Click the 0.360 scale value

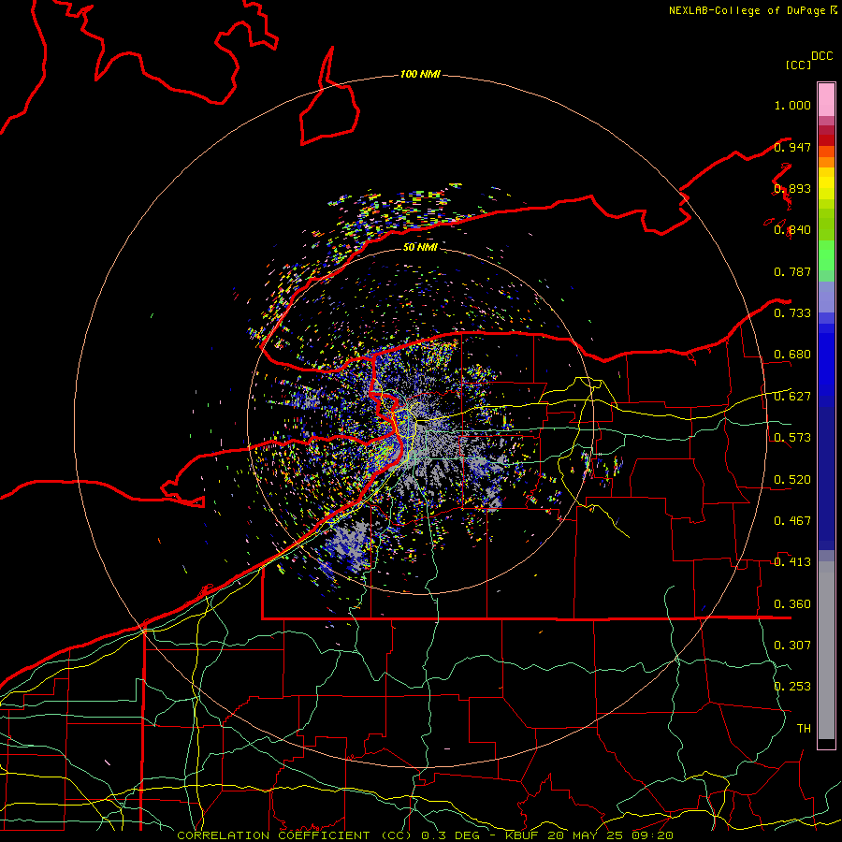click(x=792, y=604)
